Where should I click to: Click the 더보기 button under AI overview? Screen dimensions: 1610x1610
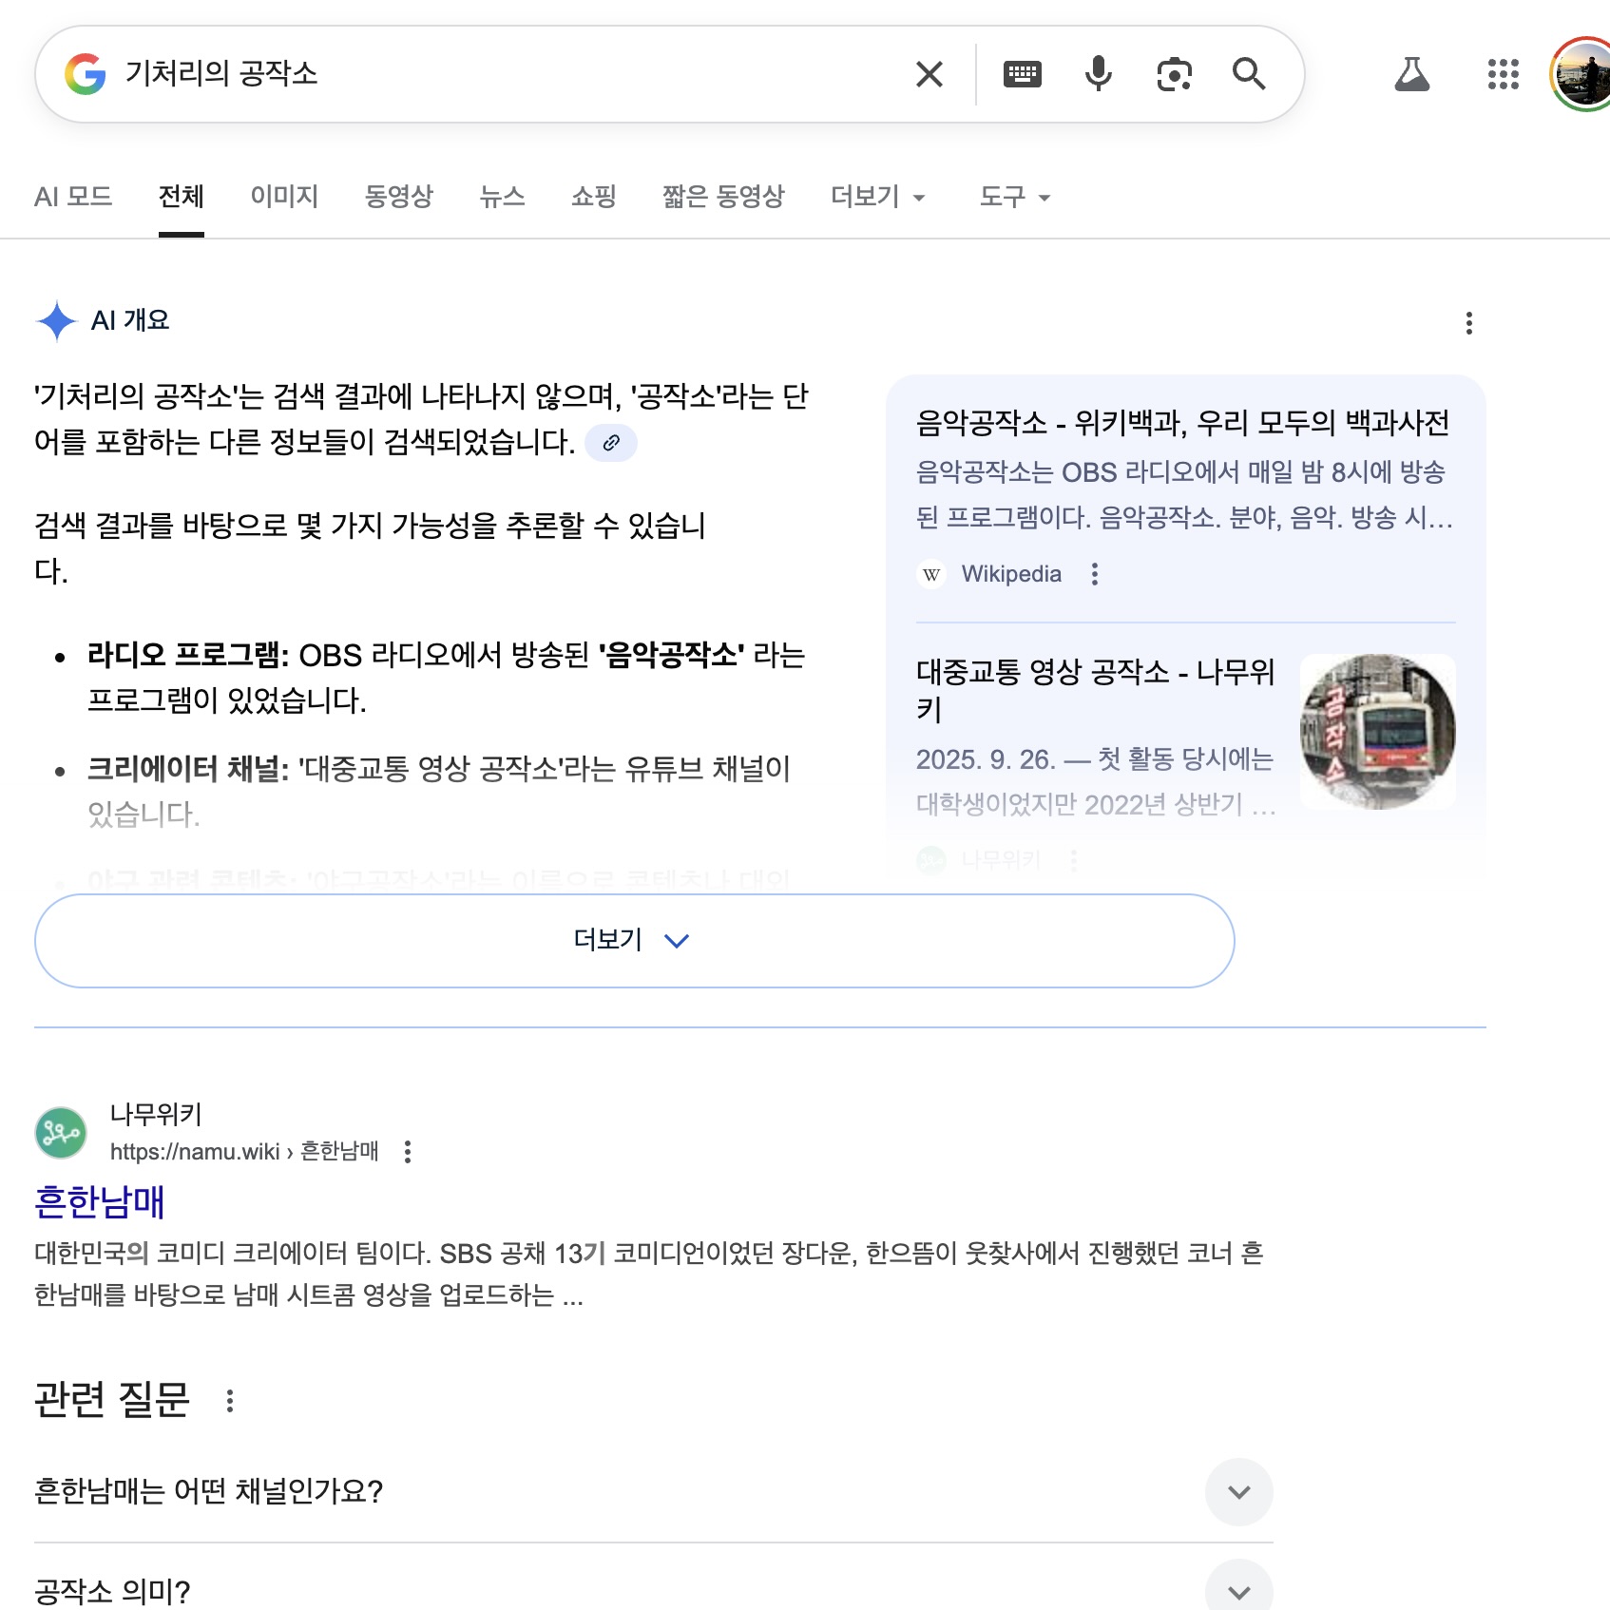[x=633, y=940]
